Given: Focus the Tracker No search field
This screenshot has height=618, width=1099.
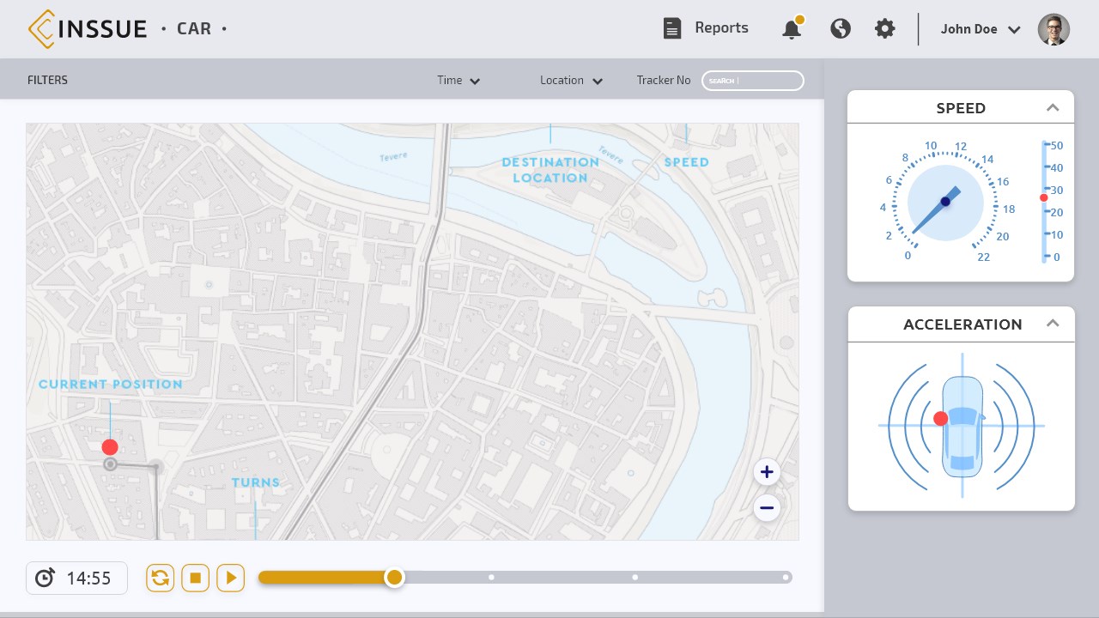Looking at the screenshot, I should point(753,81).
